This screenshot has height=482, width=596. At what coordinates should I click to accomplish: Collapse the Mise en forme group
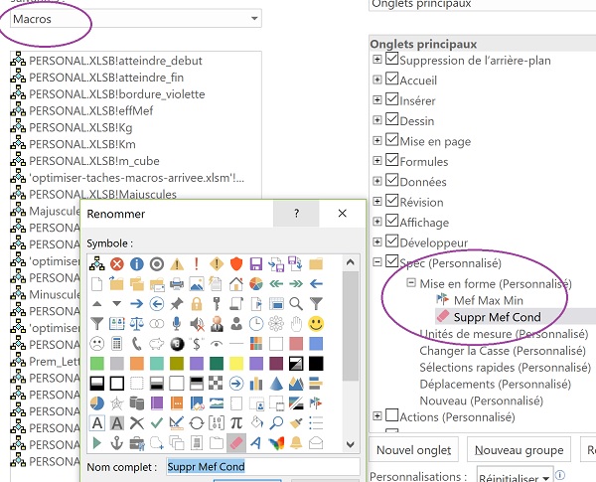point(411,282)
